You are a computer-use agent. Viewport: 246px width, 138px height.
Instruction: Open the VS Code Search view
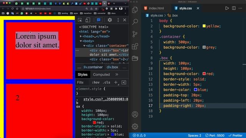[135, 22]
